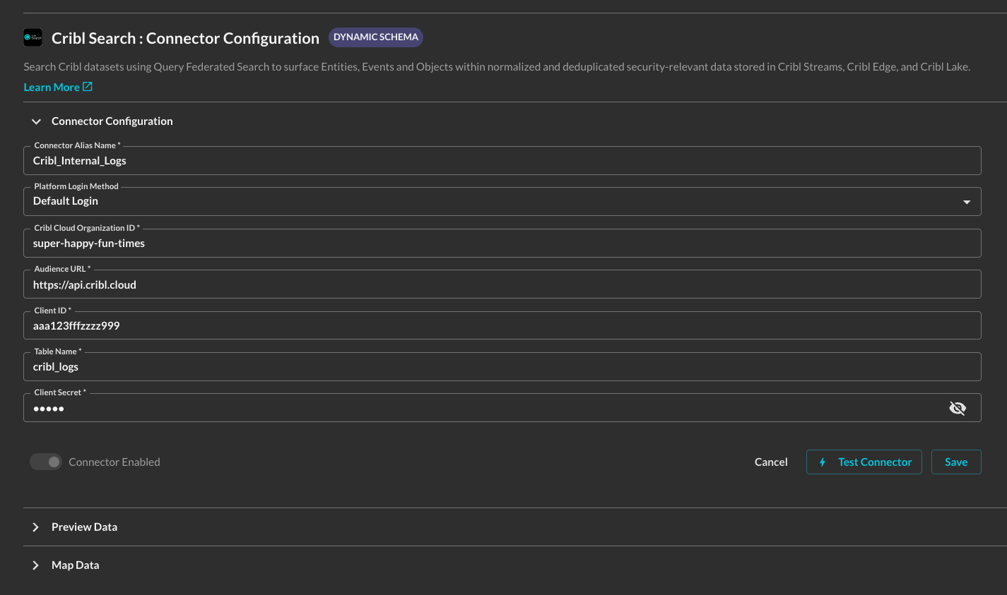Click the DYNAMIC SCHEMA badge
Viewport: 1007px width, 595px height.
pos(376,37)
